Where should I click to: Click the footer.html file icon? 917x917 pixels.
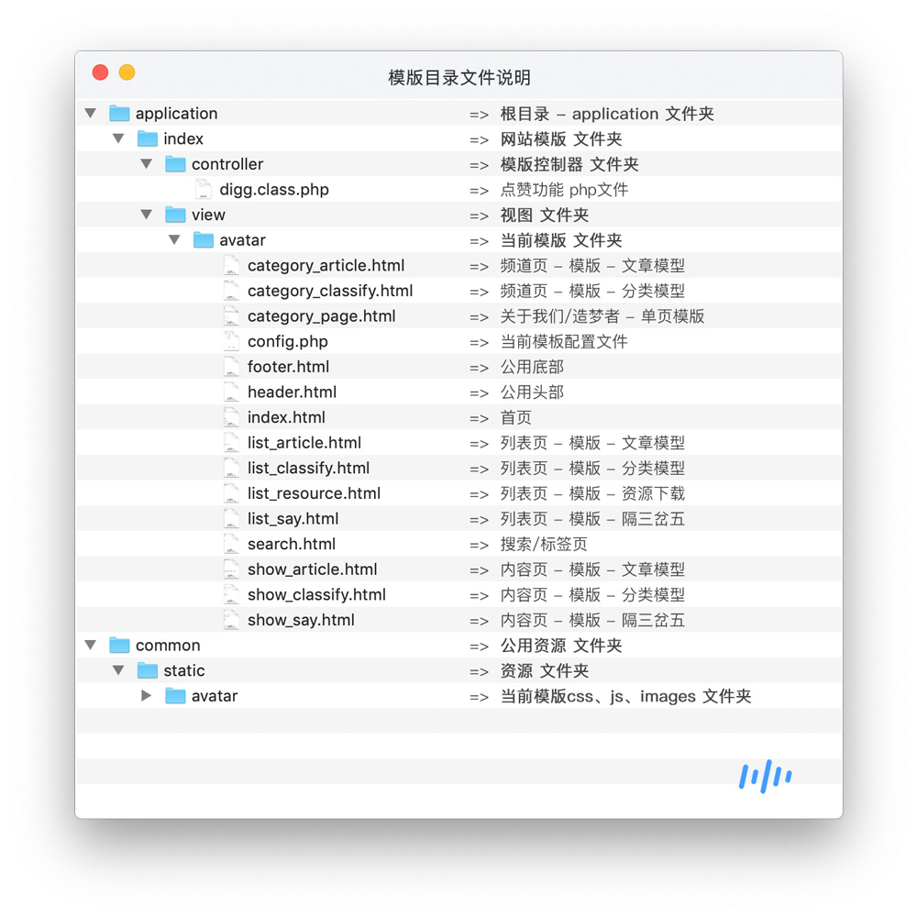coord(232,367)
